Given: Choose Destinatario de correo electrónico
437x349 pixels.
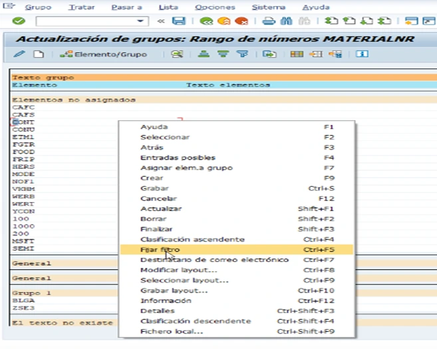Looking at the screenshot, I should point(237,260).
